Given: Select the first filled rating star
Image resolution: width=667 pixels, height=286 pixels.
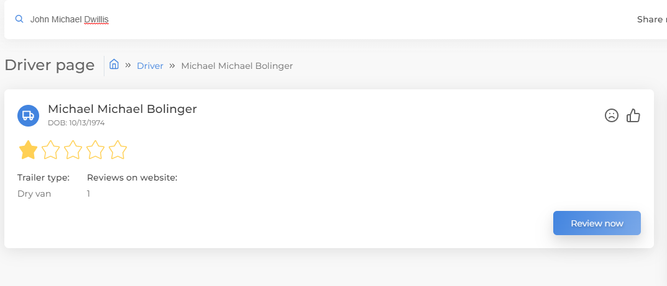Looking at the screenshot, I should (28, 150).
